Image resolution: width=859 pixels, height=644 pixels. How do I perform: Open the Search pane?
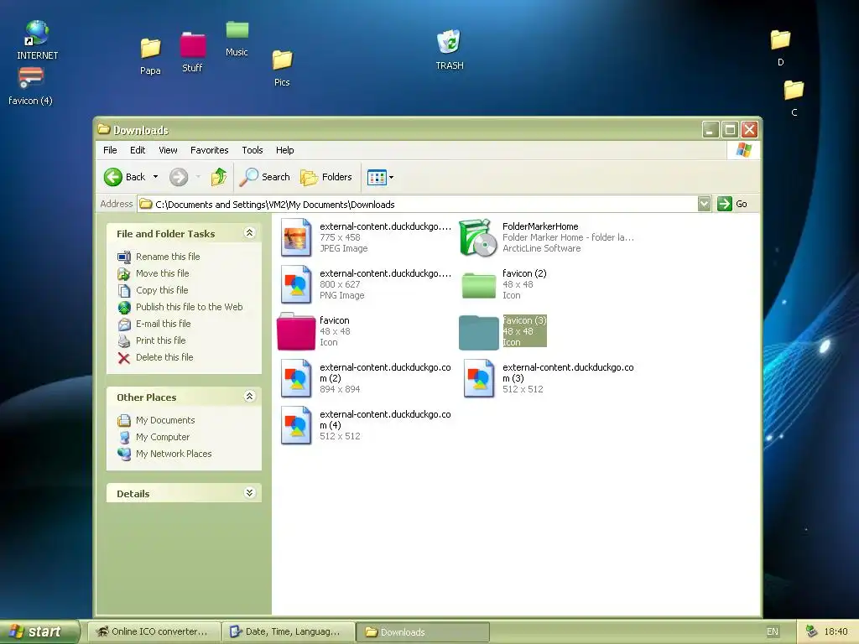click(265, 177)
